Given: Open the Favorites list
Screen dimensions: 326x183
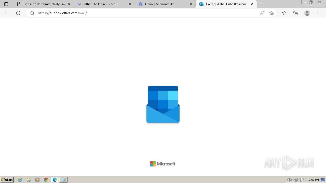Looking at the screenshot, I should tap(284, 13).
